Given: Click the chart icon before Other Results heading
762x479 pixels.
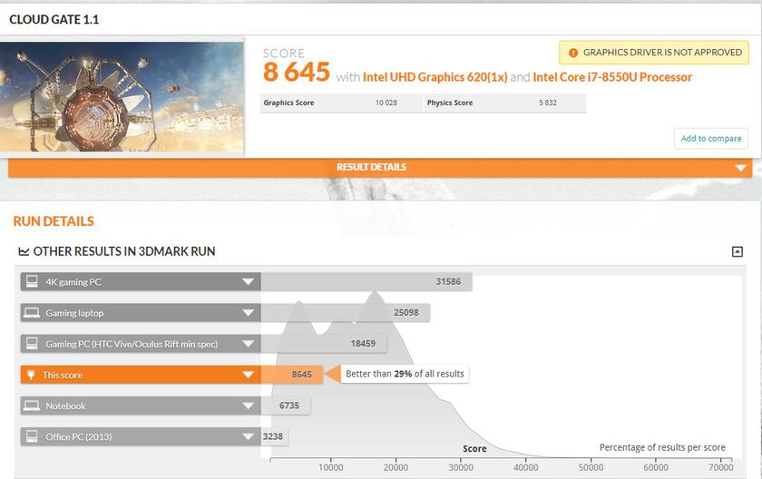Looking at the screenshot, I should 24,251.
